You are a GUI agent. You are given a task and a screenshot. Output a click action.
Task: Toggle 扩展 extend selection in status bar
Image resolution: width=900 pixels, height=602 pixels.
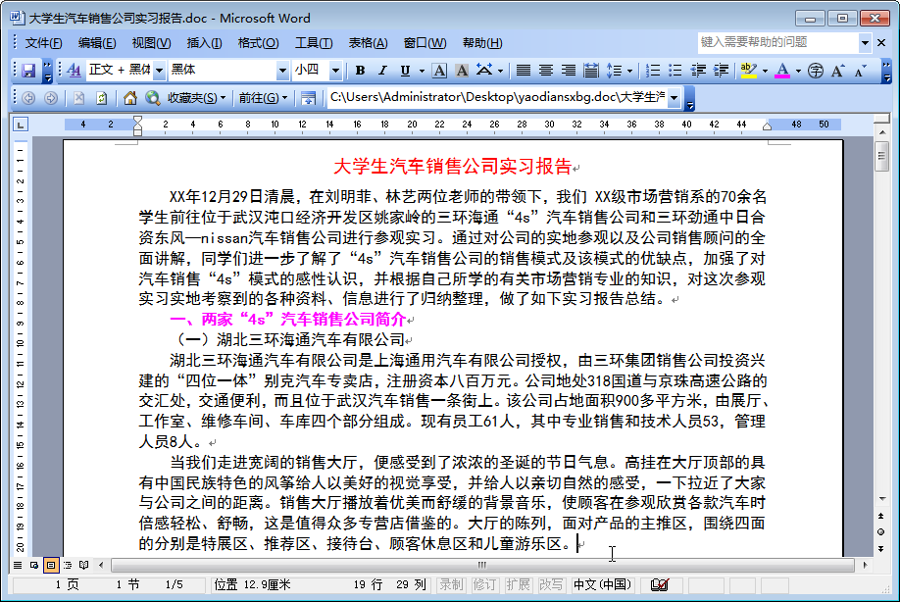(518, 584)
